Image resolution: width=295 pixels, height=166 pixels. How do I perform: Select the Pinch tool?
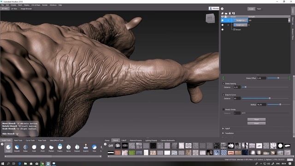[43, 148]
